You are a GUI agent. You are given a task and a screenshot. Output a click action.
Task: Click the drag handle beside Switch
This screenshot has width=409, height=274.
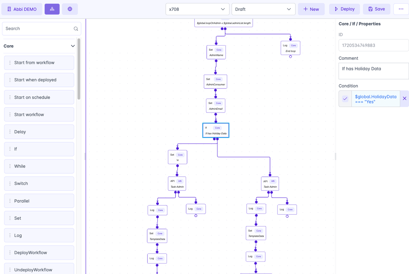click(10, 183)
